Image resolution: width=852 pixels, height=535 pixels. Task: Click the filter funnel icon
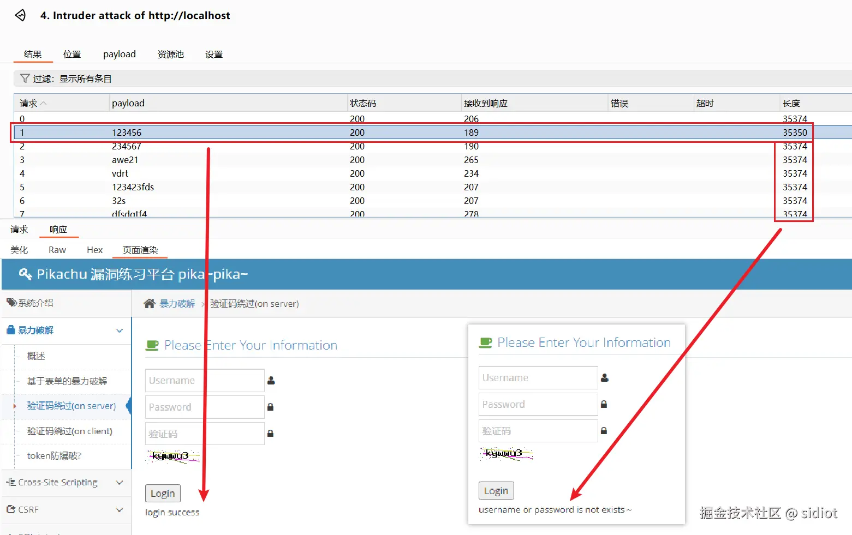[25, 79]
